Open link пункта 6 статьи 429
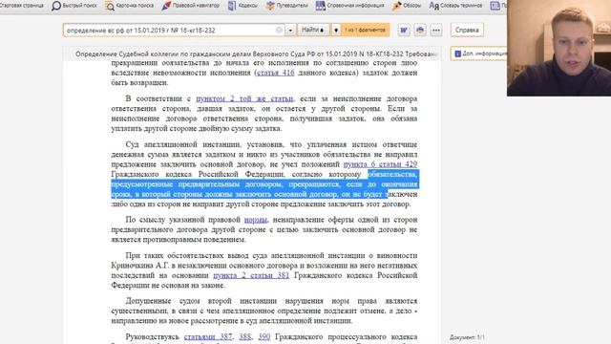Screen dimensions: 611x344 (380, 164)
